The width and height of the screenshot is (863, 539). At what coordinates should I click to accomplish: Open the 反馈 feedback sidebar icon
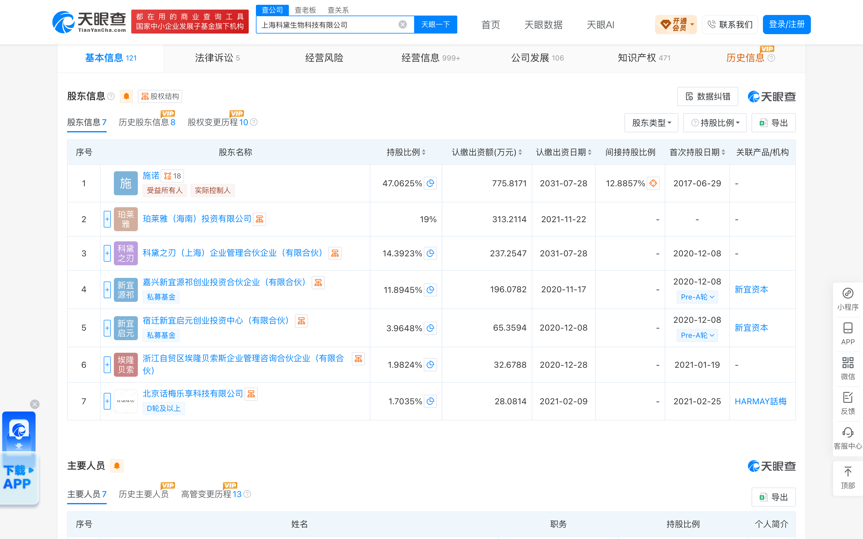pyautogui.click(x=848, y=403)
